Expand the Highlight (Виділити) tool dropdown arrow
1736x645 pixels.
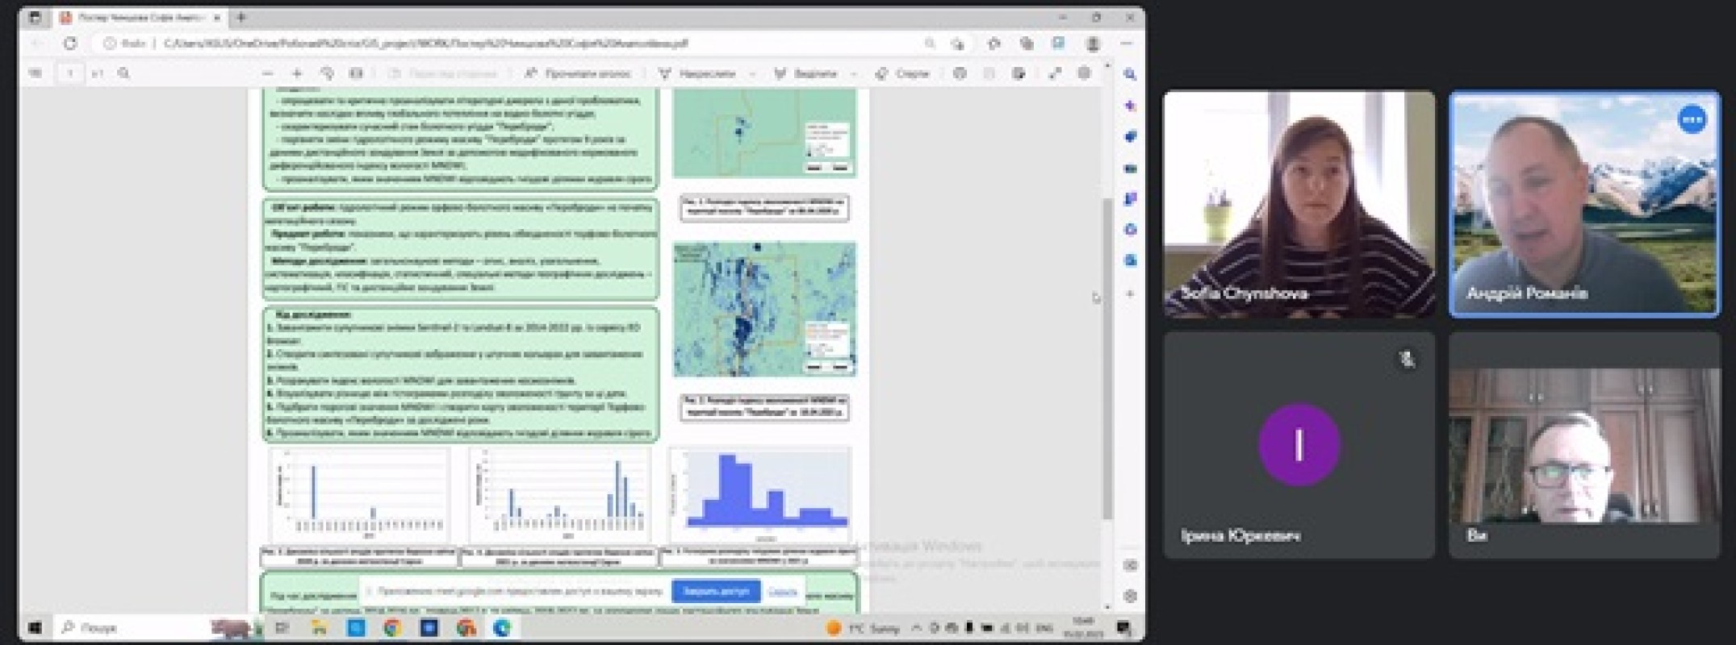[x=854, y=73]
